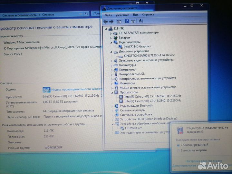
Task: Expand the IDE ATA/ATAPI контроллеры node
Action: tap(111, 34)
